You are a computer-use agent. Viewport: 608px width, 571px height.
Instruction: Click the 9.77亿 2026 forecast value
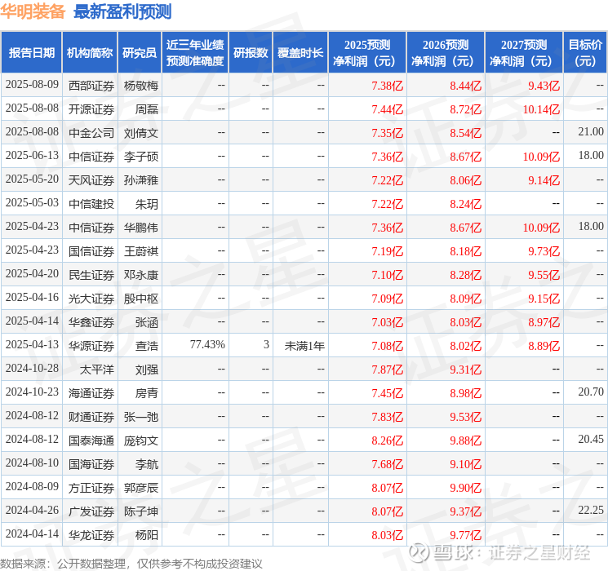[x=465, y=535]
